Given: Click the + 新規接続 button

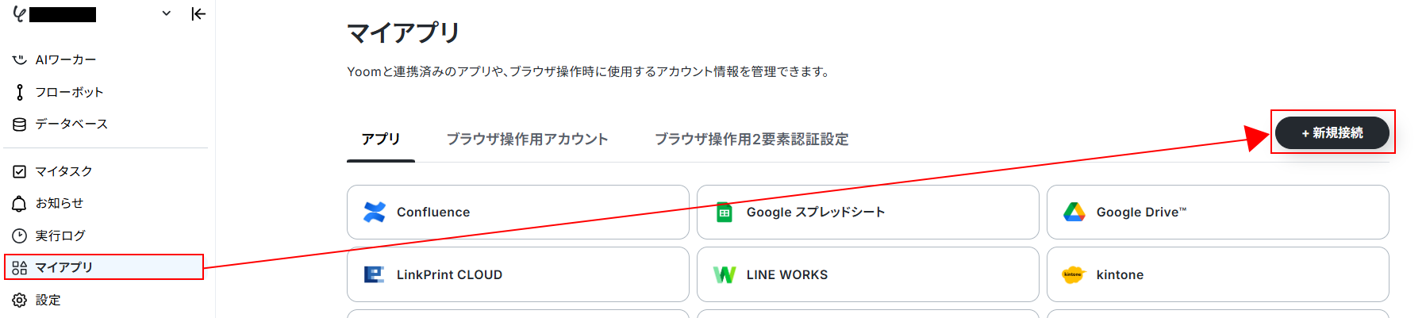Looking at the screenshot, I should coord(1332,132).
